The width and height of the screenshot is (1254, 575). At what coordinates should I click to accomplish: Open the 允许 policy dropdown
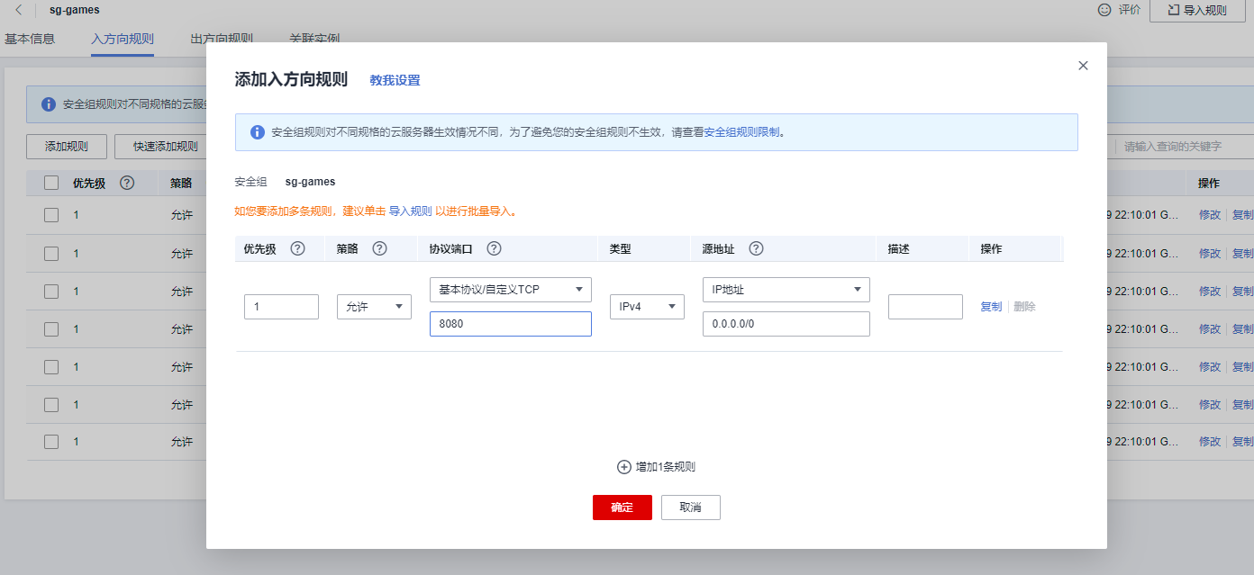tap(374, 307)
